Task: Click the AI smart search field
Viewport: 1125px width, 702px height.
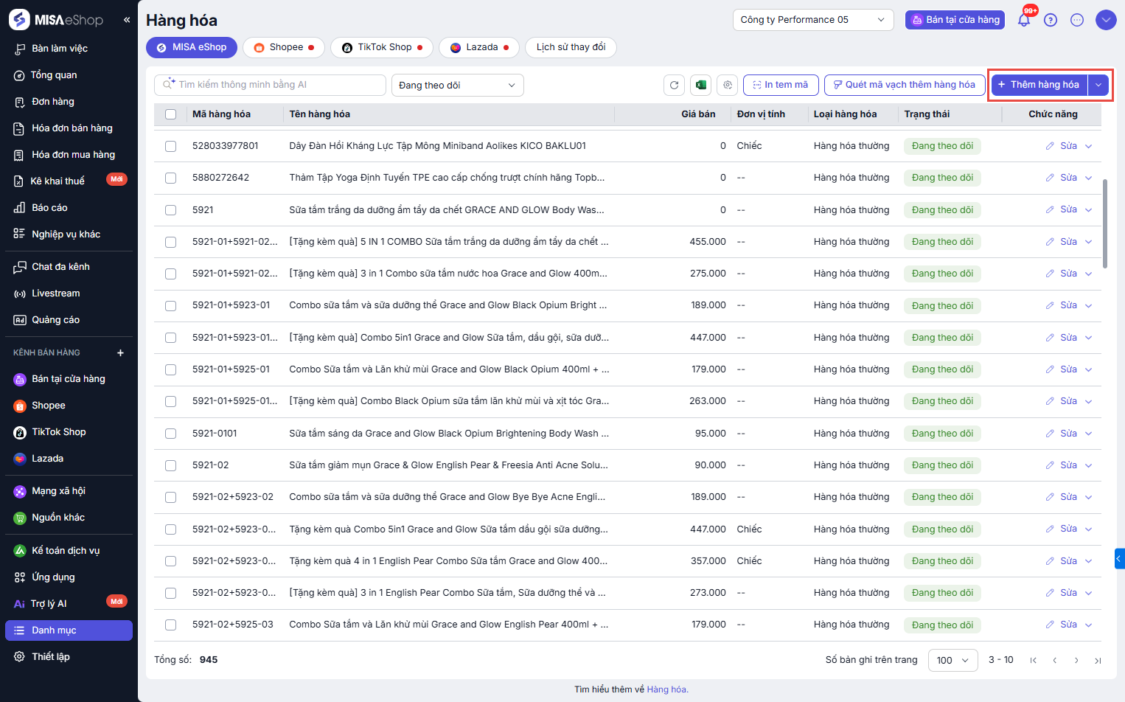Action: coord(270,85)
